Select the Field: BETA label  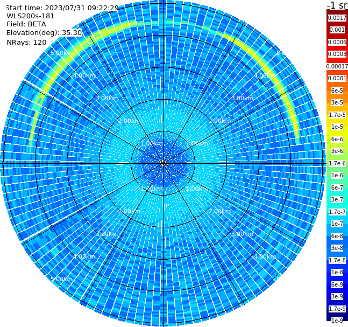click(x=26, y=24)
